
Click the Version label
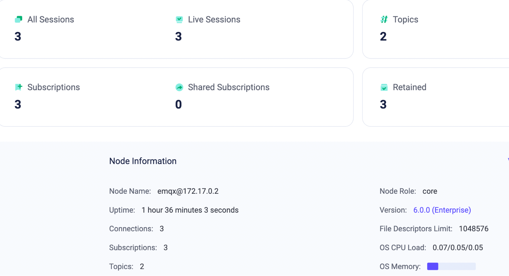tap(393, 210)
